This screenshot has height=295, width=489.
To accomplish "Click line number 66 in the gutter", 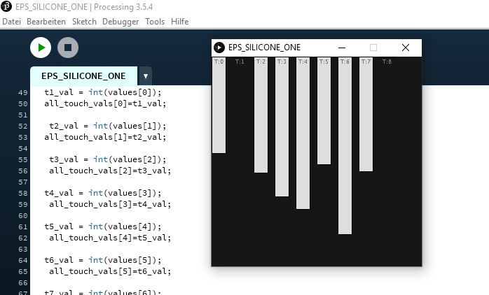I will tap(22, 283).
